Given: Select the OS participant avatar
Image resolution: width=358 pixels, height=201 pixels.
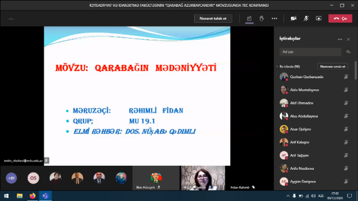Looking at the screenshot, I should (x=34, y=178).
